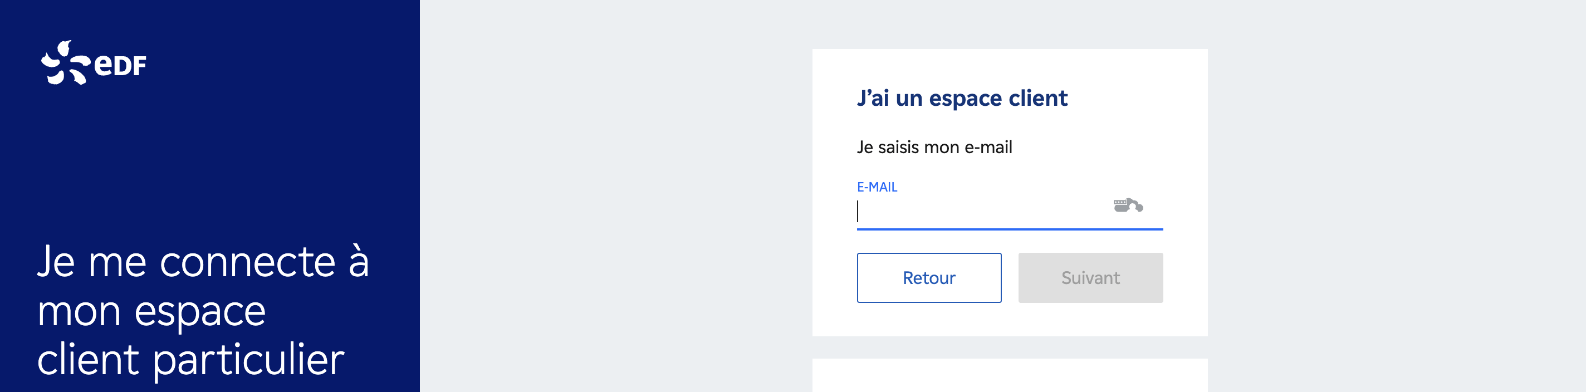Click the word "e-mail" in the instruction text
Screen dimensions: 1586x392
tap(988, 148)
